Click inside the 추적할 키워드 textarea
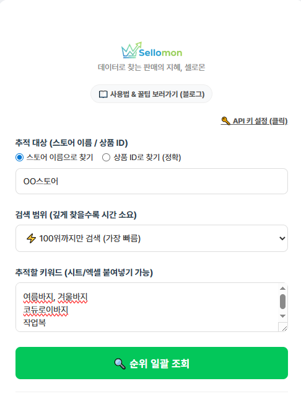 click(x=147, y=307)
